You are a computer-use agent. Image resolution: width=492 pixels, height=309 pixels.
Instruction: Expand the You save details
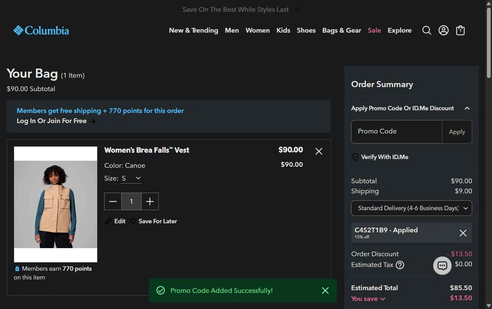coord(368,299)
